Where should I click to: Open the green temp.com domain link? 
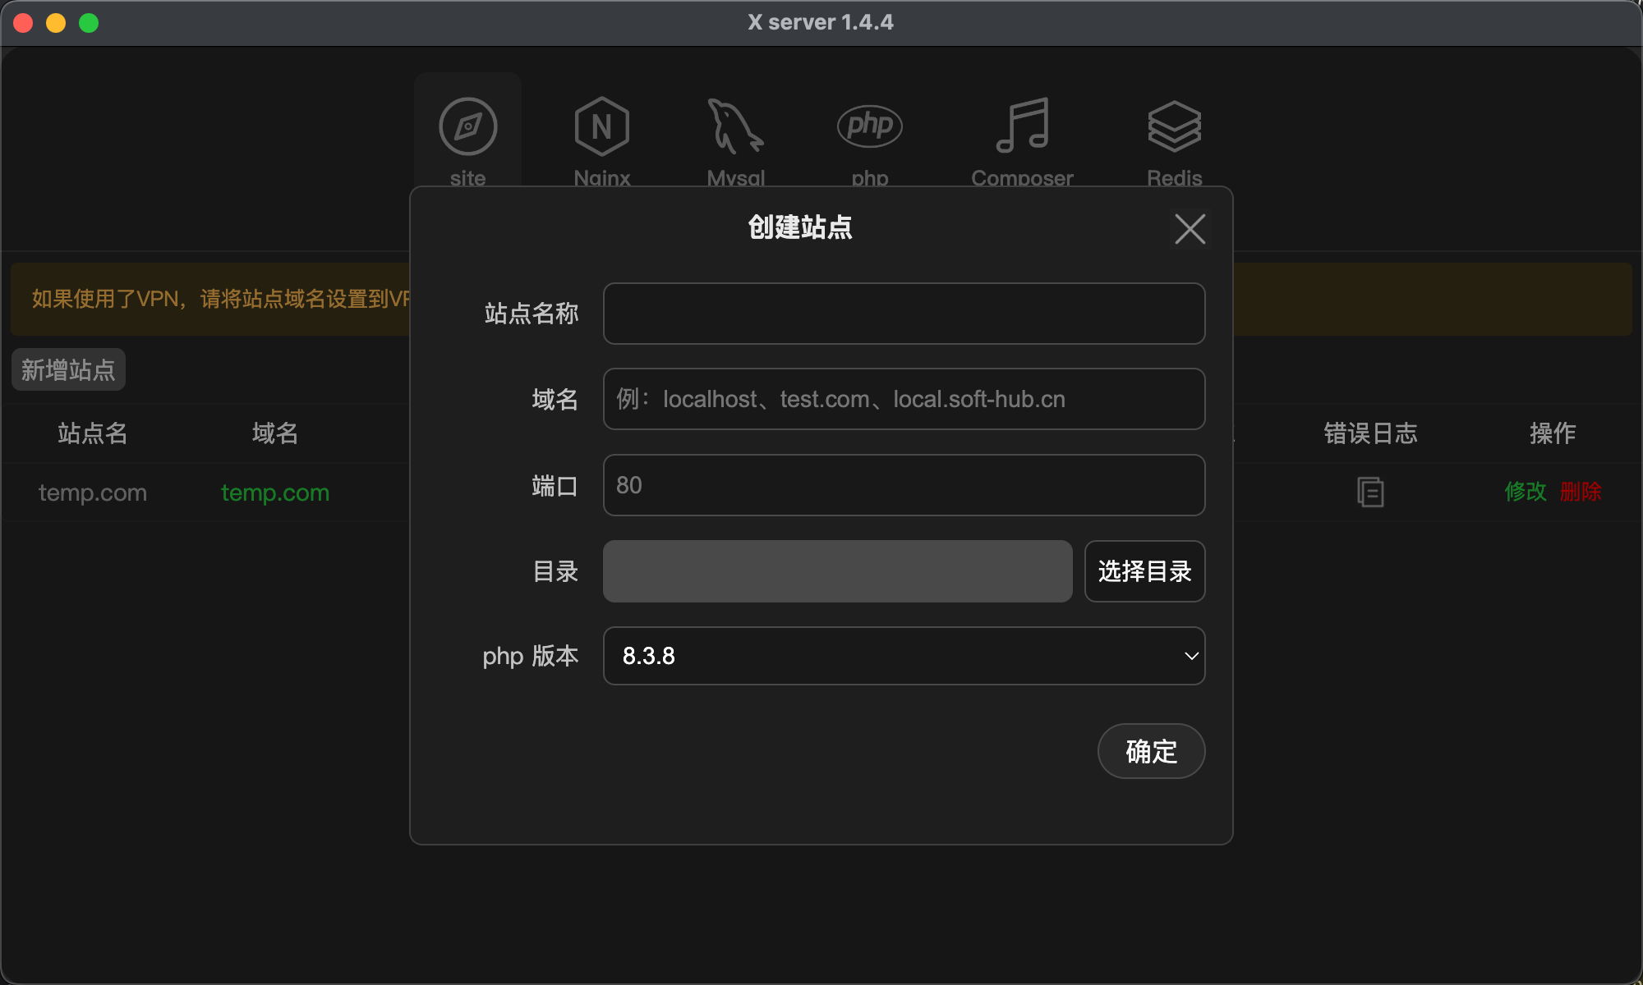[274, 492]
